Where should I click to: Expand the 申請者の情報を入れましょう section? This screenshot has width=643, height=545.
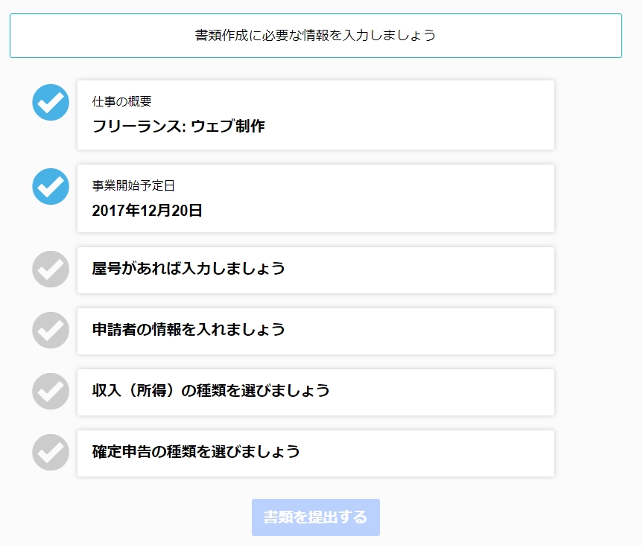[x=316, y=331]
